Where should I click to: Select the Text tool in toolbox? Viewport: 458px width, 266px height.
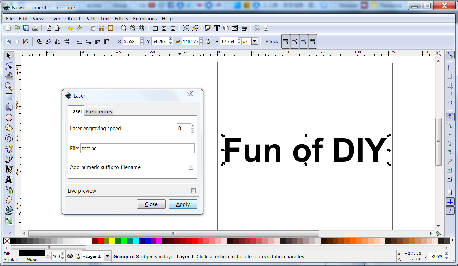coord(9,180)
